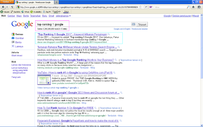Click the browser Back arrow button

click(3, 7)
